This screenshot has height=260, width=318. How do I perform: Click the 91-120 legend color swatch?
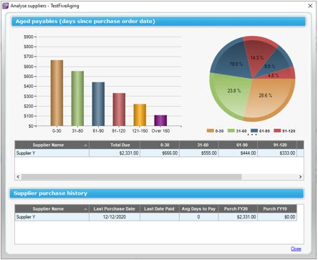[277, 130]
